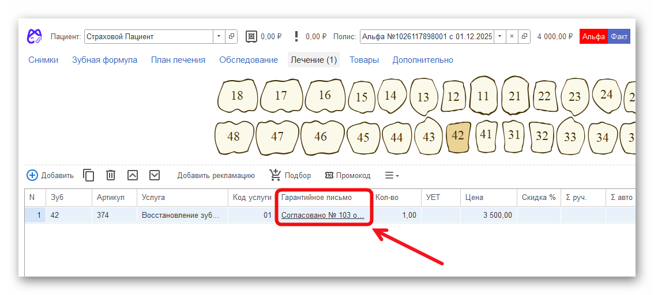
Task: Open the Пациент field dropdown arrow
Action: (219, 37)
